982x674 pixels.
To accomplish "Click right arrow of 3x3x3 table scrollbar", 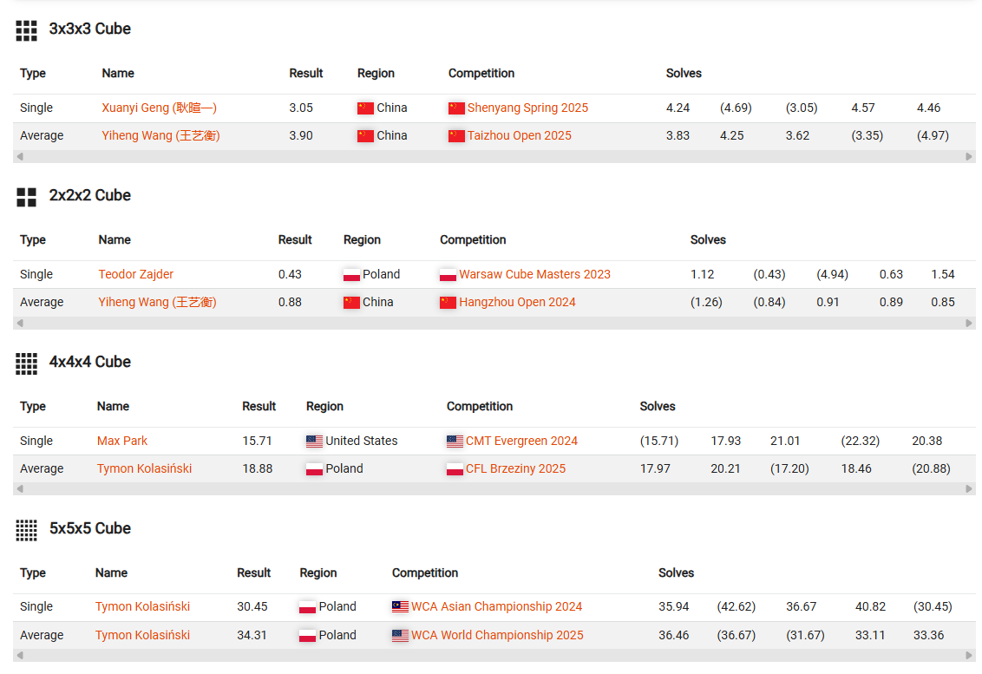I will point(969,157).
